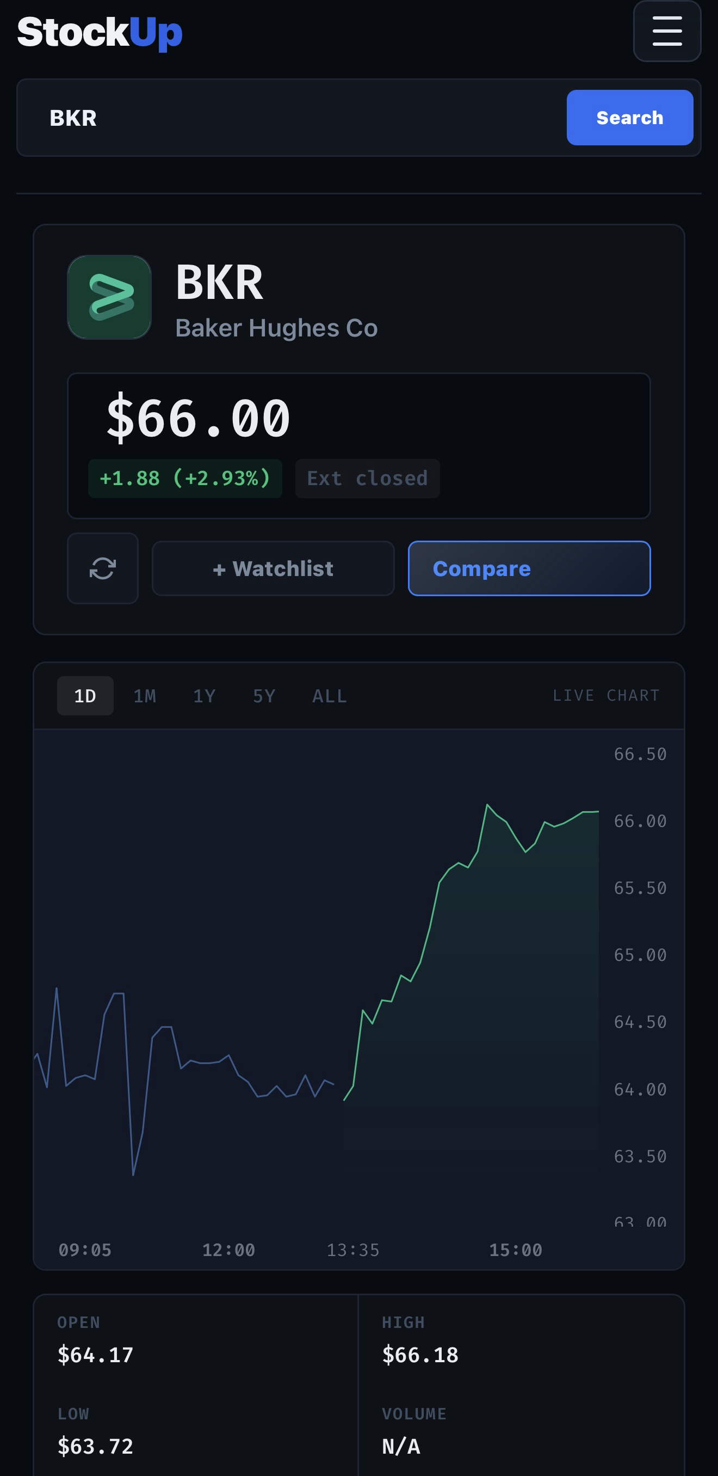Open the hamburger menu
This screenshot has height=1476, width=718.
click(x=667, y=31)
